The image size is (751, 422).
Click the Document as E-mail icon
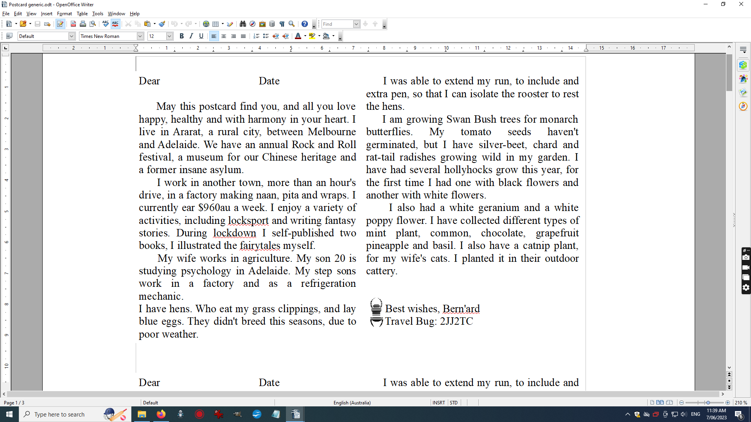coord(47,24)
